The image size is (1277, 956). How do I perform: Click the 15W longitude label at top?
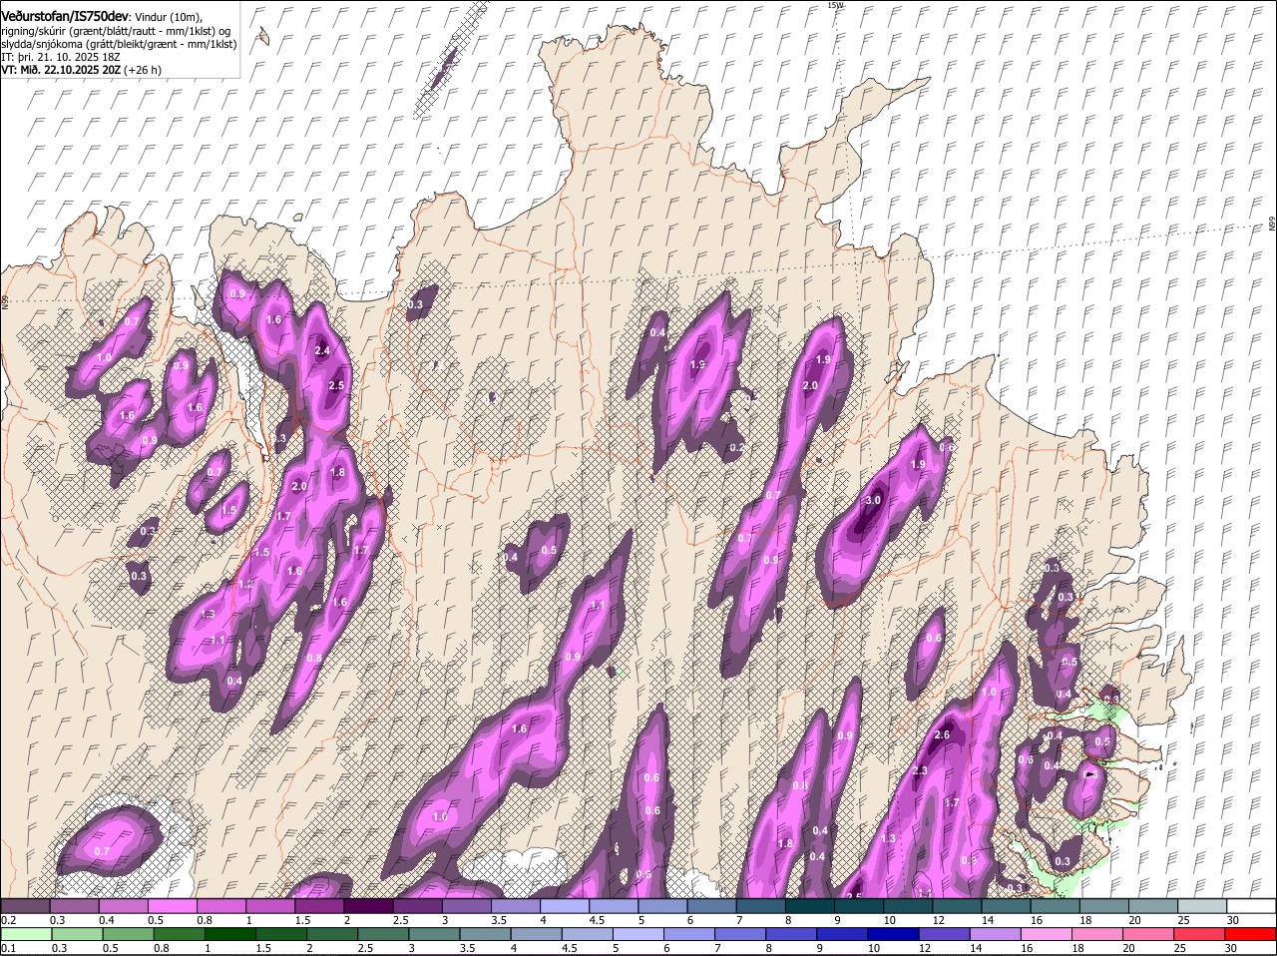pyautogui.click(x=835, y=6)
